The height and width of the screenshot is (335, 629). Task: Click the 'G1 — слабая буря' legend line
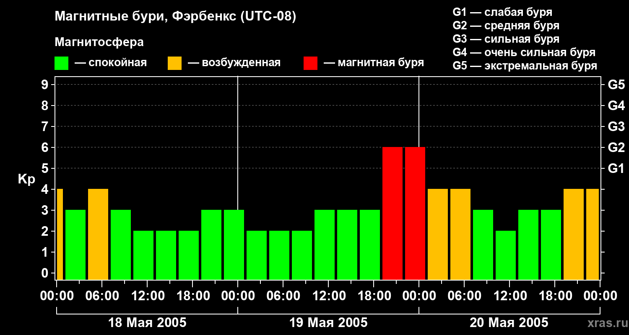coord(502,12)
